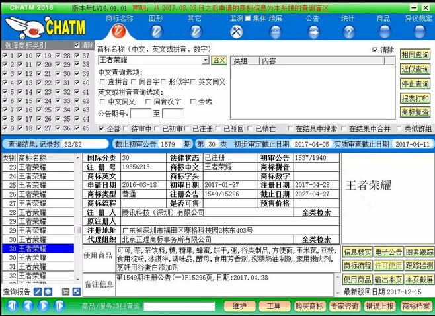Click the edit report icon beside 查询报告
Screen dimensions: 435x316
click(x=38, y=292)
